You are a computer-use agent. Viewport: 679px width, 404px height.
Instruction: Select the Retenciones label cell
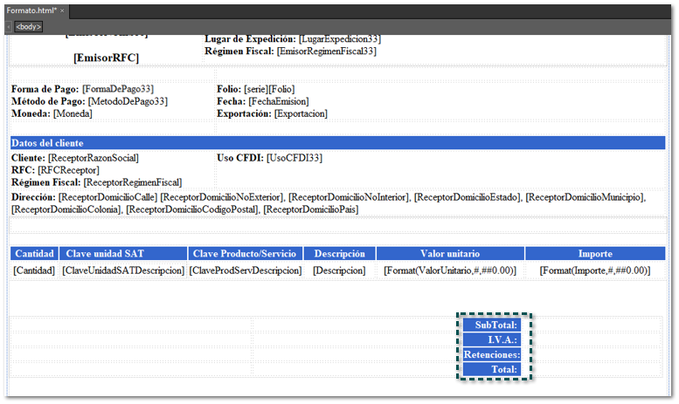click(491, 354)
